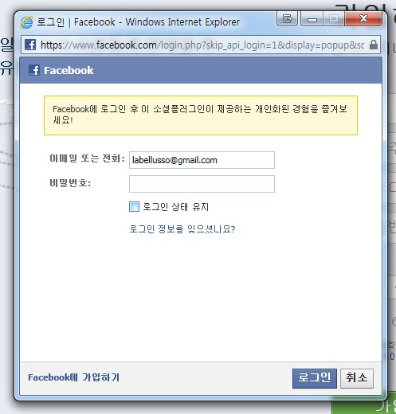Focus the 비밀번호 password field
396x414 pixels.
click(202, 184)
